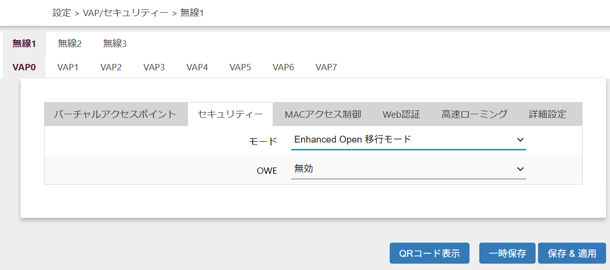Open the モード dropdown showing Enhanced Open 移行モード

[x=409, y=140]
